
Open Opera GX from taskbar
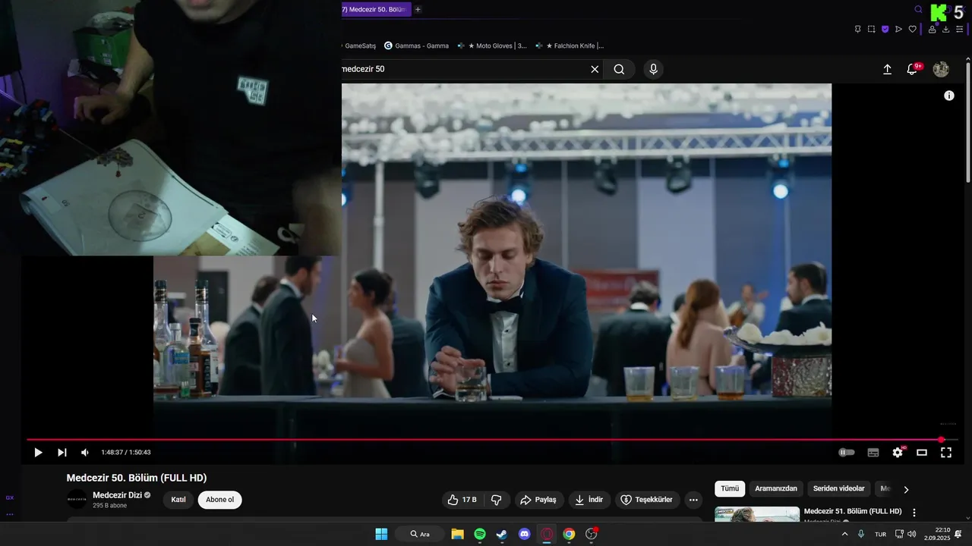tap(547, 534)
